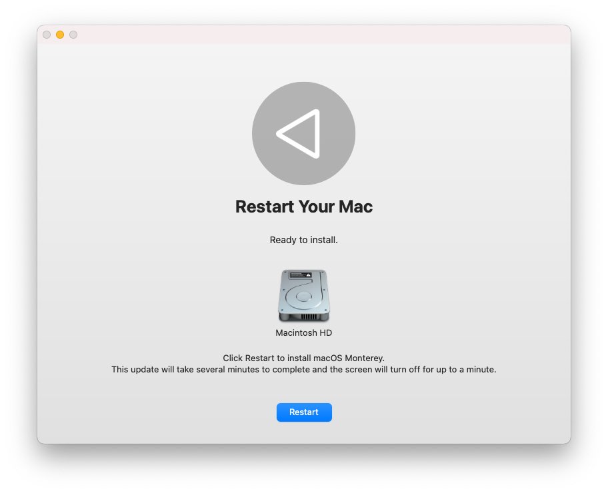The image size is (608, 493).
Task: Click the blue Restart button
Action: [x=304, y=412]
